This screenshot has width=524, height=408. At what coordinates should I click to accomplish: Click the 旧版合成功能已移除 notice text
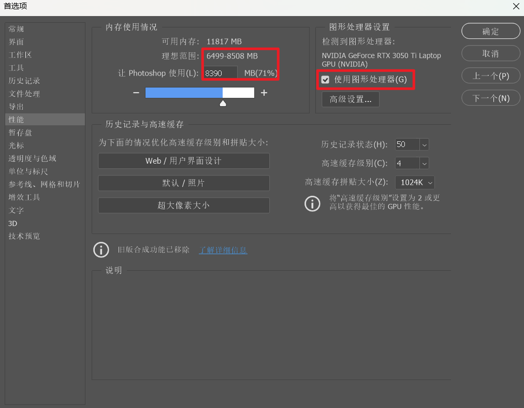click(153, 250)
